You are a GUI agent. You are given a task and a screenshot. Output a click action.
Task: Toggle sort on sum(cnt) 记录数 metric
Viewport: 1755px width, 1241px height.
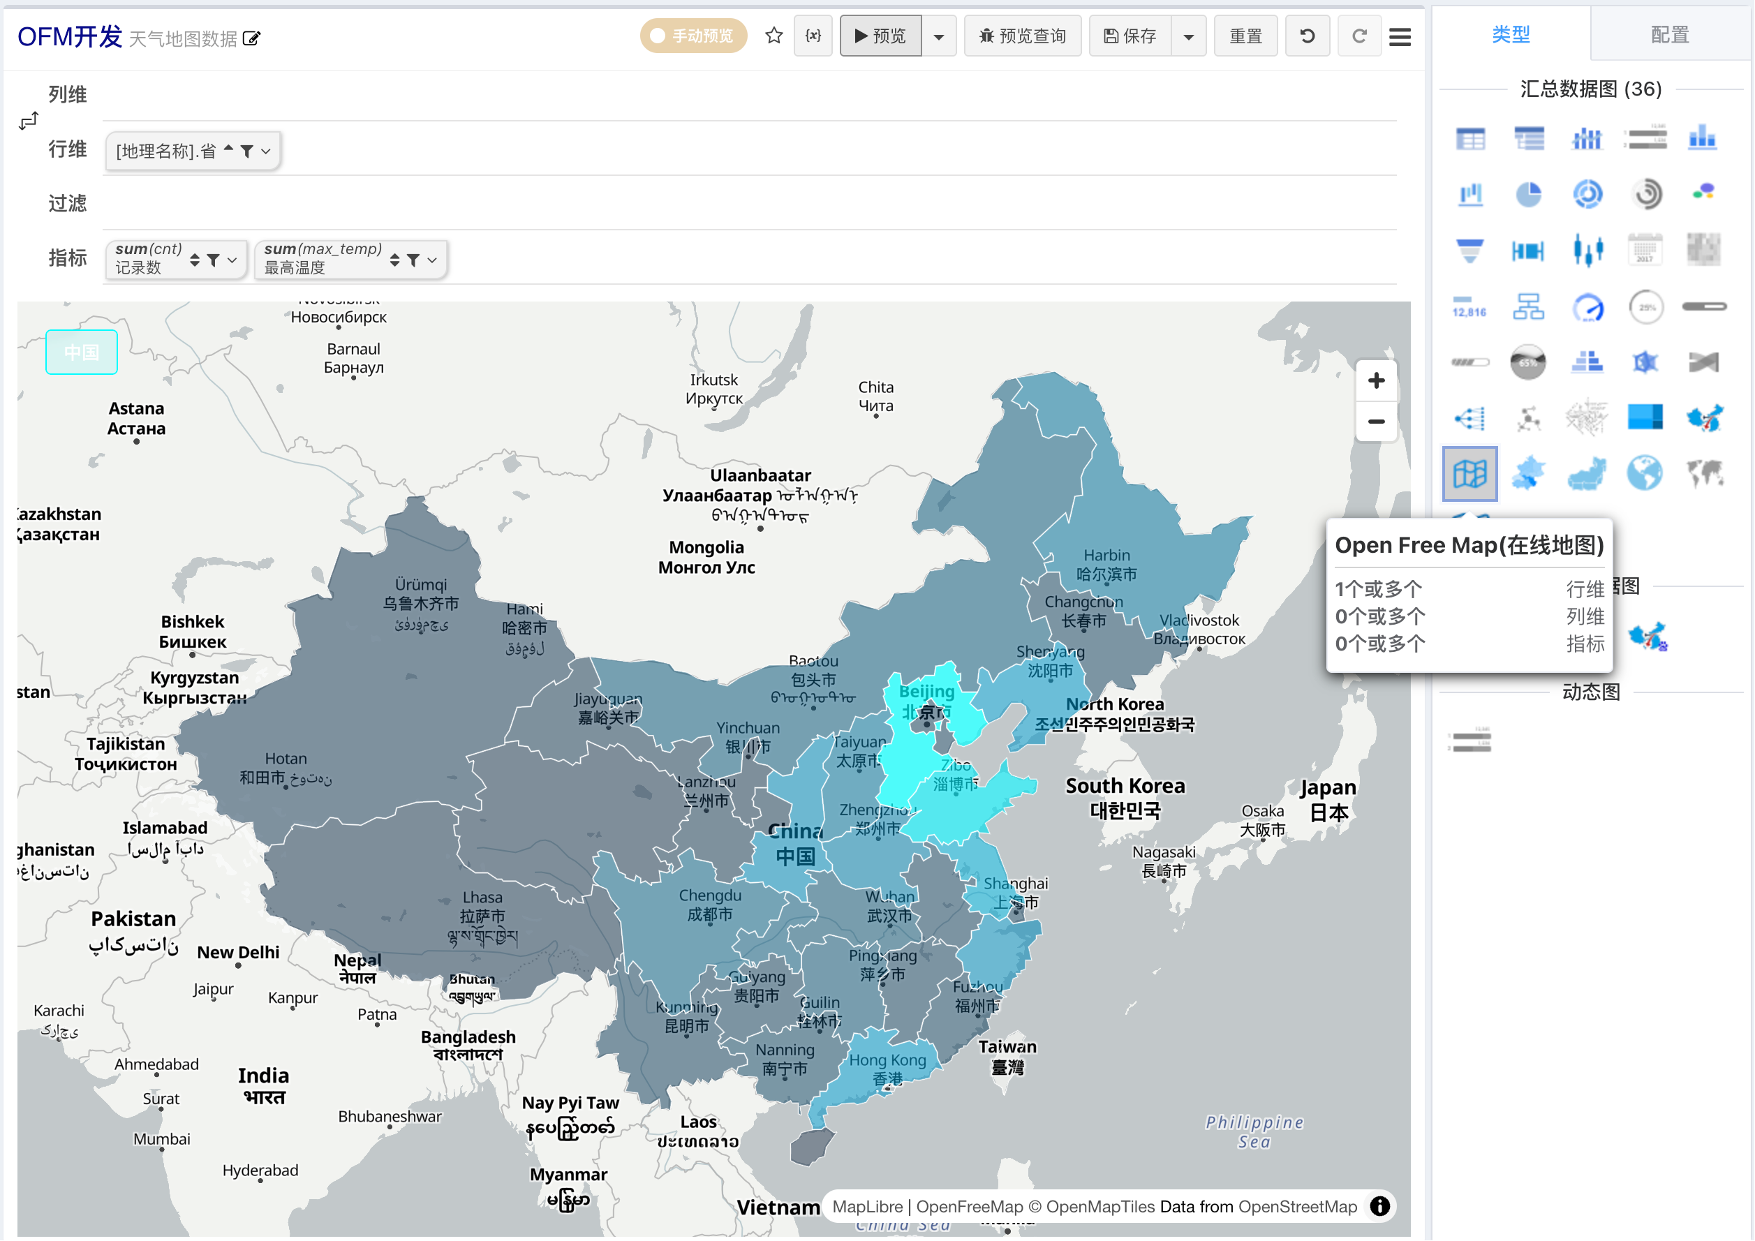pos(195,260)
